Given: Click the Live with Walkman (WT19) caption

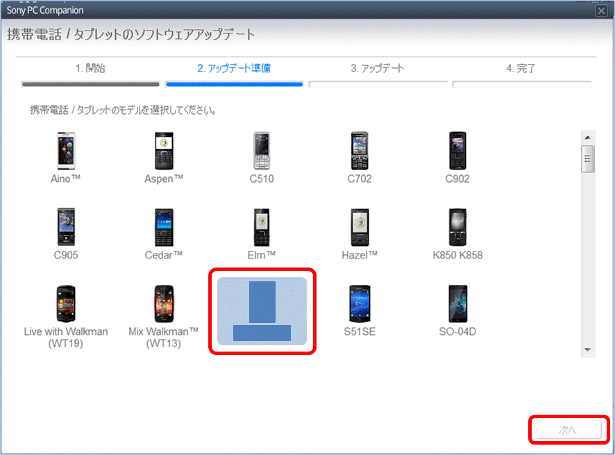Looking at the screenshot, I should click(66, 337).
